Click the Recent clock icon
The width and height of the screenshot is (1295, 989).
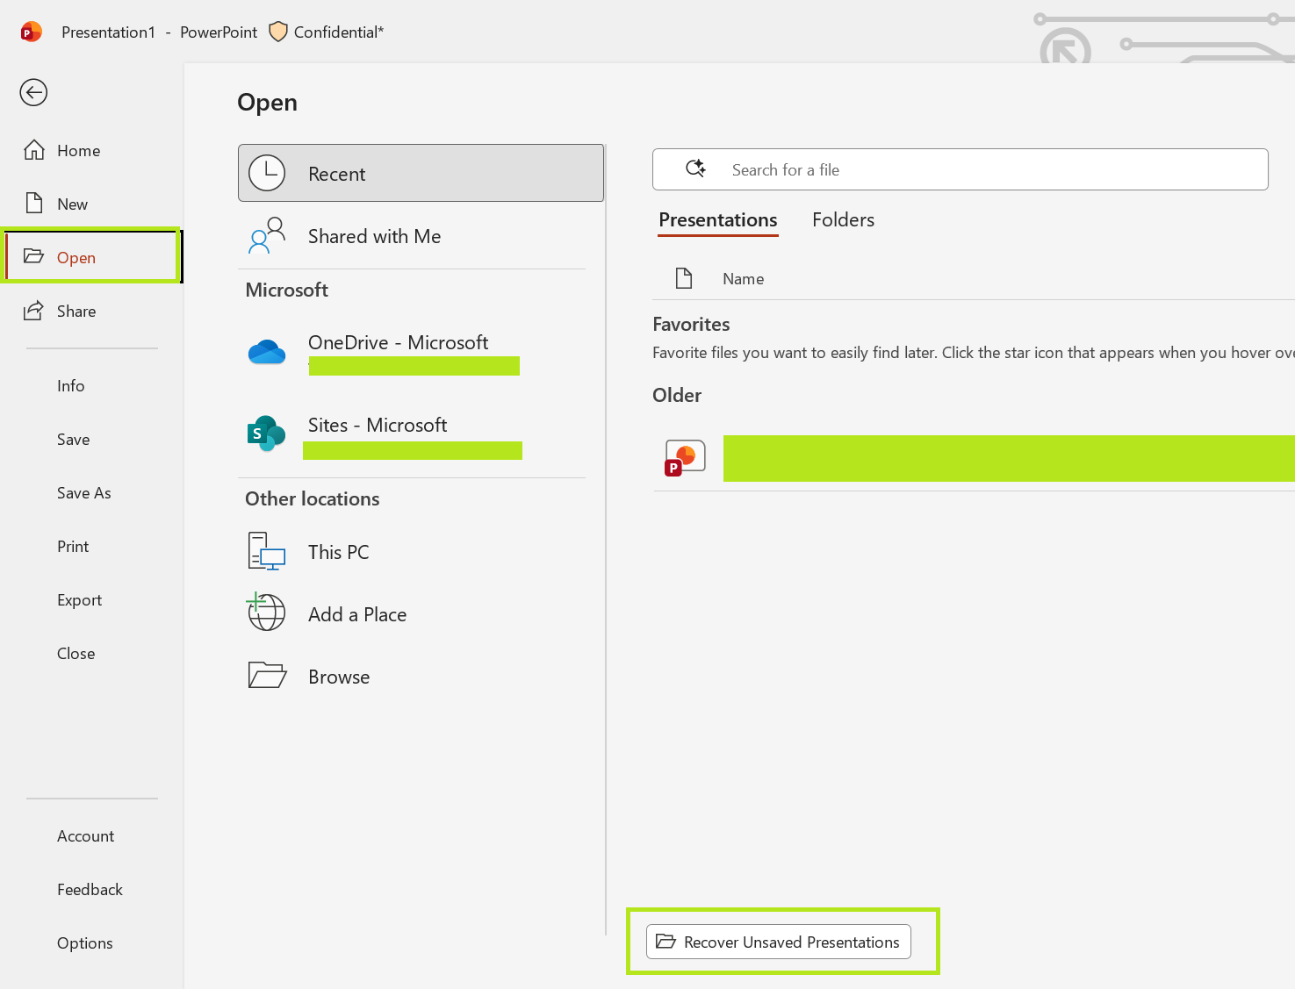point(267,174)
